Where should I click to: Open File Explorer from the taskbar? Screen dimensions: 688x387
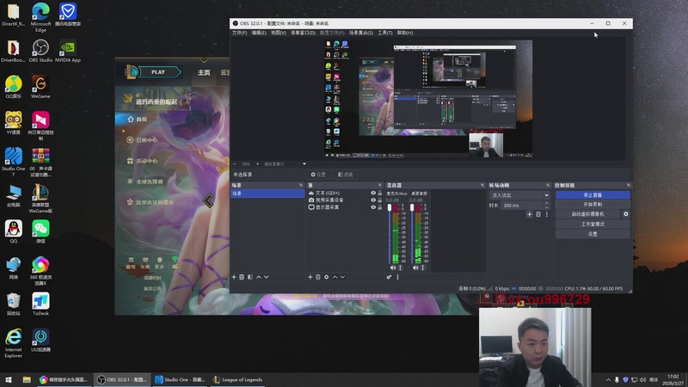point(27,380)
